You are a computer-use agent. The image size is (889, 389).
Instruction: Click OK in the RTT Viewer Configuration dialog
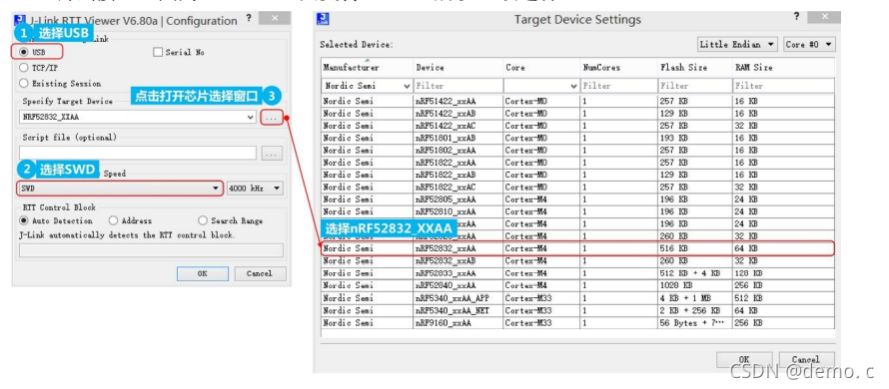coord(203,273)
